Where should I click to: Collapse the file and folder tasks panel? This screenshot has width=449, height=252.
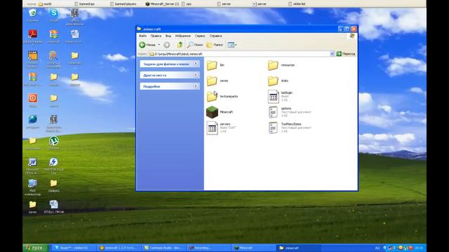196,64
